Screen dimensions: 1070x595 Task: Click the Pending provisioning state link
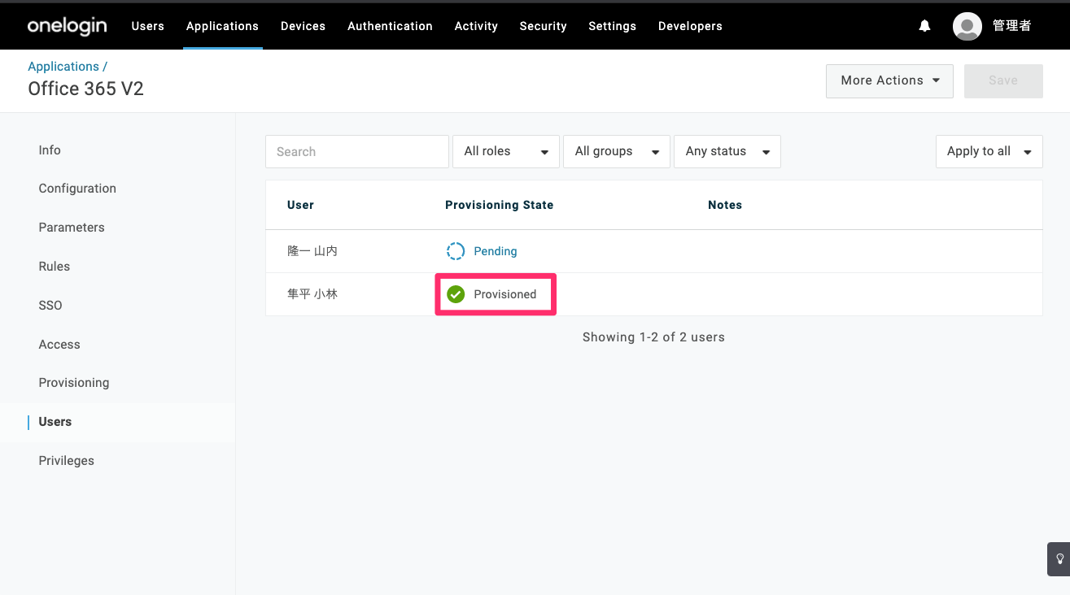pyautogui.click(x=496, y=251)
